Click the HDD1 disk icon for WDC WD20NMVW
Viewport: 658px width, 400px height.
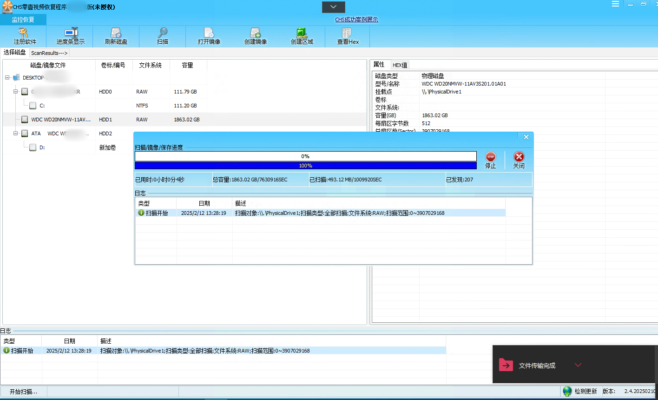tap(25, 120)
